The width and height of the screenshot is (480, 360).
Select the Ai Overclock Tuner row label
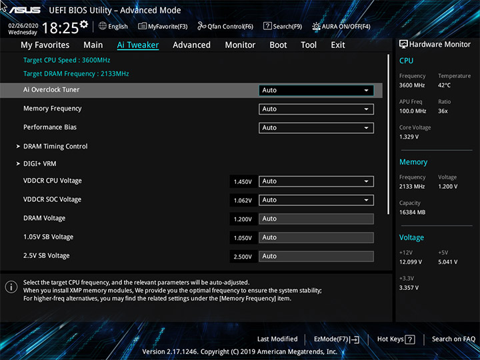click(x=51, y=90)
